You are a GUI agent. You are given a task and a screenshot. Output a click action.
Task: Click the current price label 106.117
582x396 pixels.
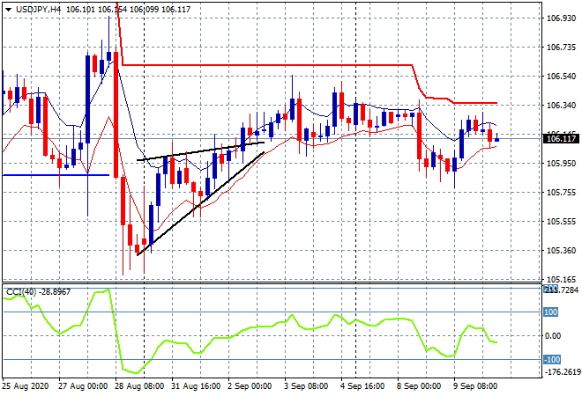pos(561,139)
